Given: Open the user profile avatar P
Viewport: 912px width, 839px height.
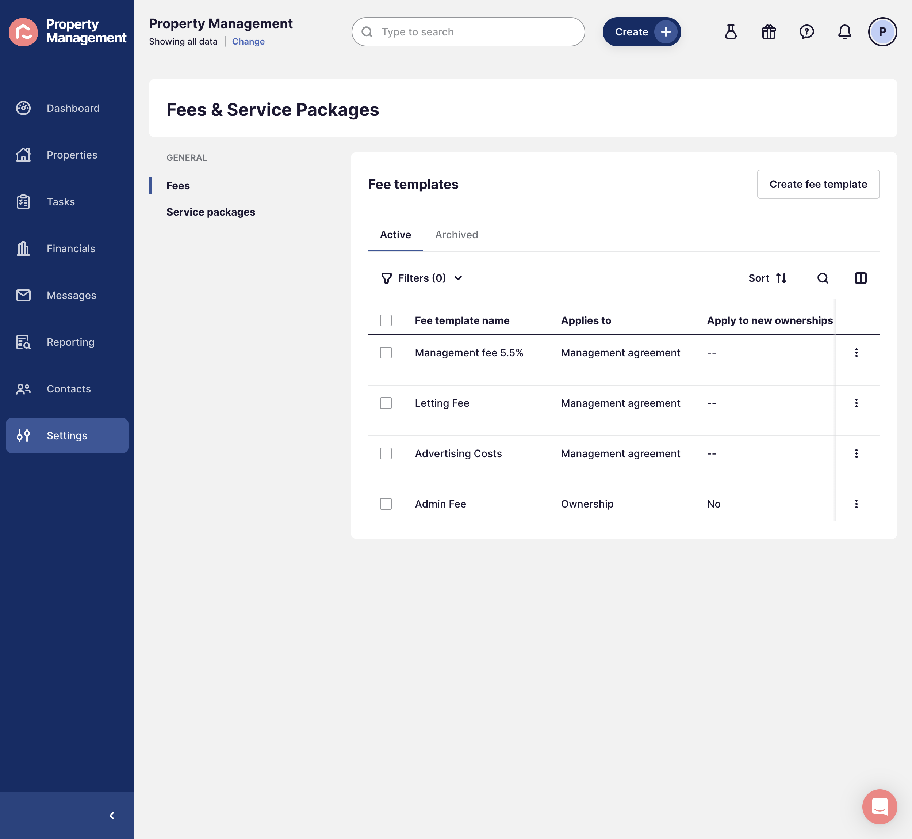Looking at the screenshot, I should click(882, 32).
